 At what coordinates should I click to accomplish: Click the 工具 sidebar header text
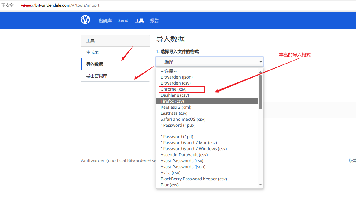point(91,41)
